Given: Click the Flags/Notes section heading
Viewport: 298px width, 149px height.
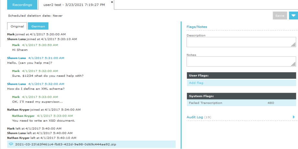Looking at the screenshot, I should click(x=197, y=27).
